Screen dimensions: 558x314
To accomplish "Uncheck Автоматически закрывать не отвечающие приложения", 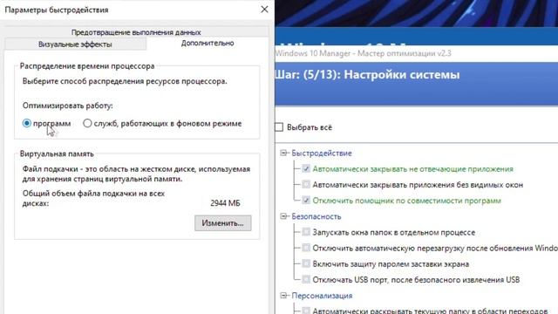I will point(306,168).
